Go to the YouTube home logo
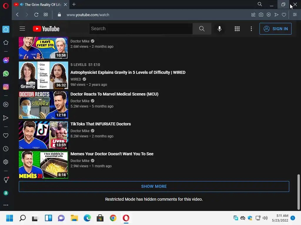 coord(46,29)
